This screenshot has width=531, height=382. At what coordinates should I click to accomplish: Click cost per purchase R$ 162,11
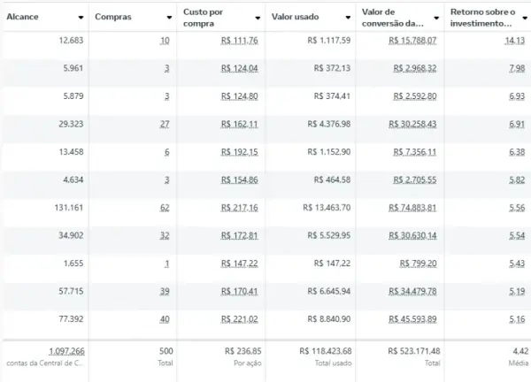[x=240, y=124]
